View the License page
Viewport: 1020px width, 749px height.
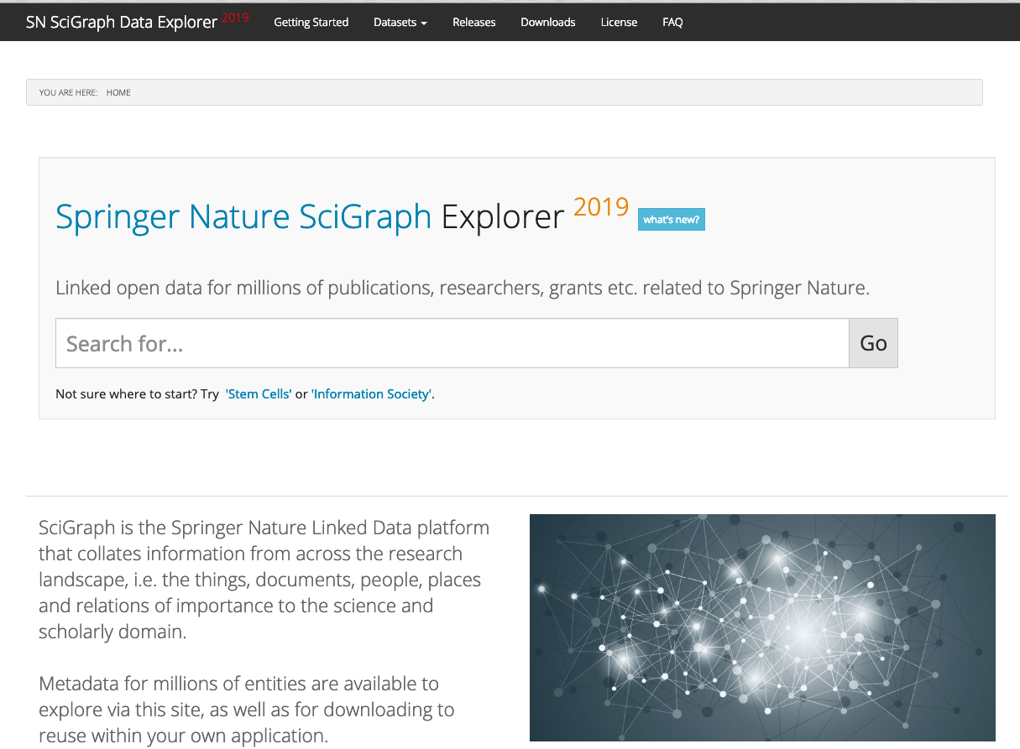[619, 23]
